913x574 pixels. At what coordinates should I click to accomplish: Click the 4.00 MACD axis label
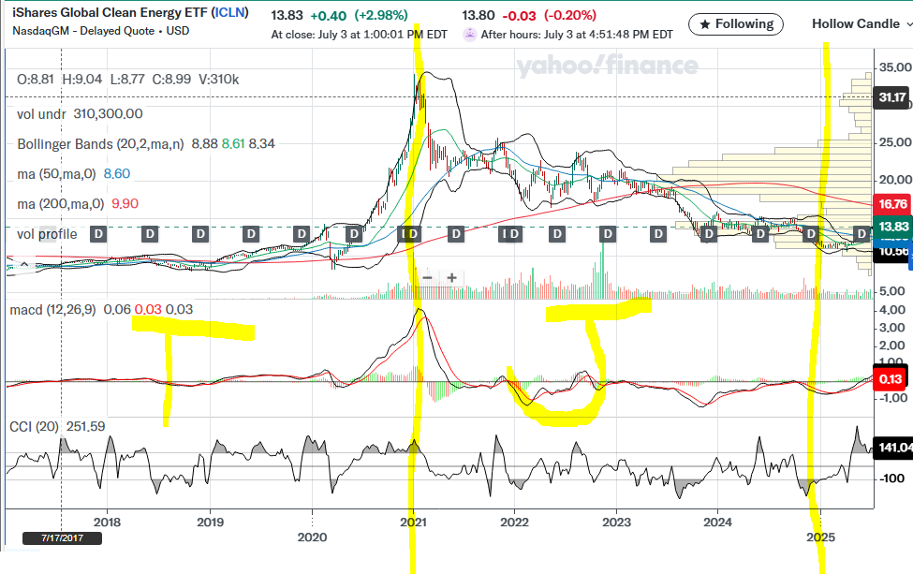click(892, 310)
